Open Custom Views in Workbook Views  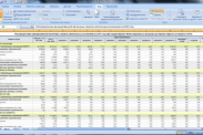pos(22,15)
